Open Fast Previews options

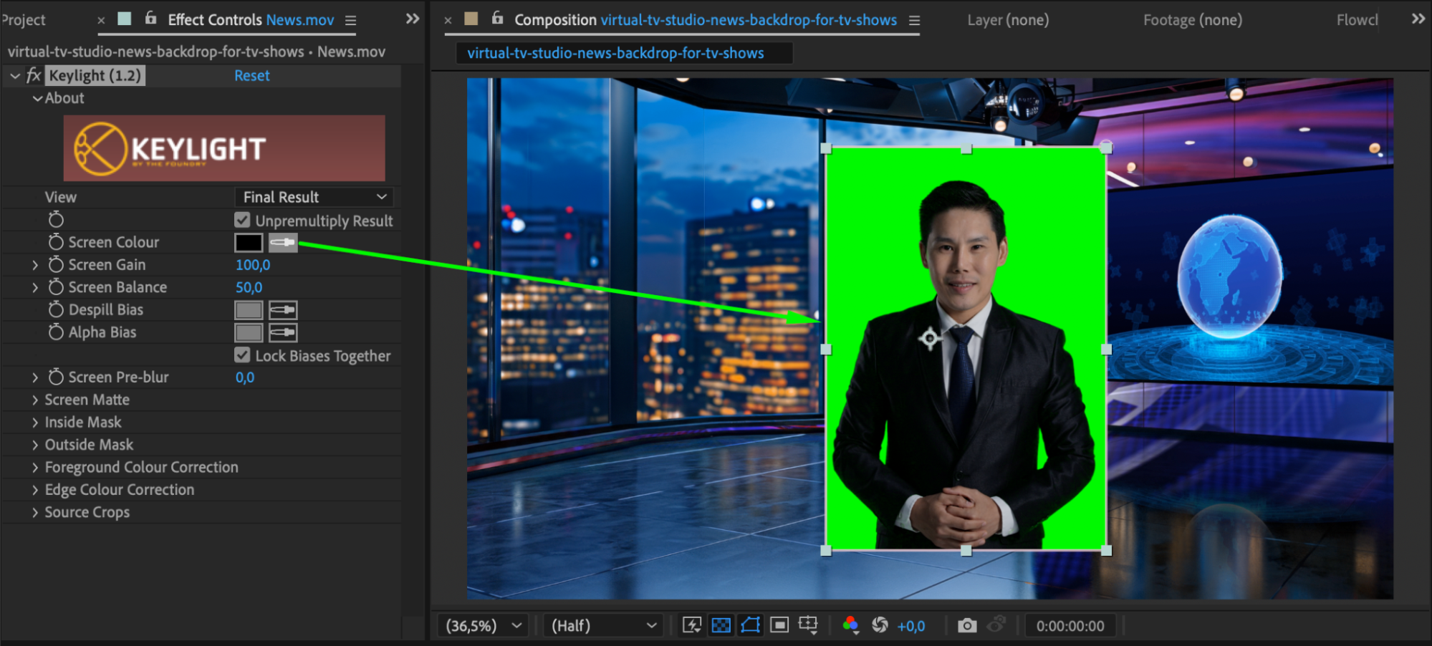(x=691, y=625)
